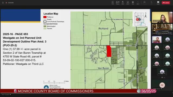
Task: Click the red Petitioner legend swatch
Action: 45,17
